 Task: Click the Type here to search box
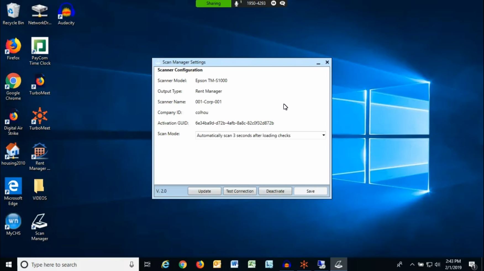[x=78, y=264]
